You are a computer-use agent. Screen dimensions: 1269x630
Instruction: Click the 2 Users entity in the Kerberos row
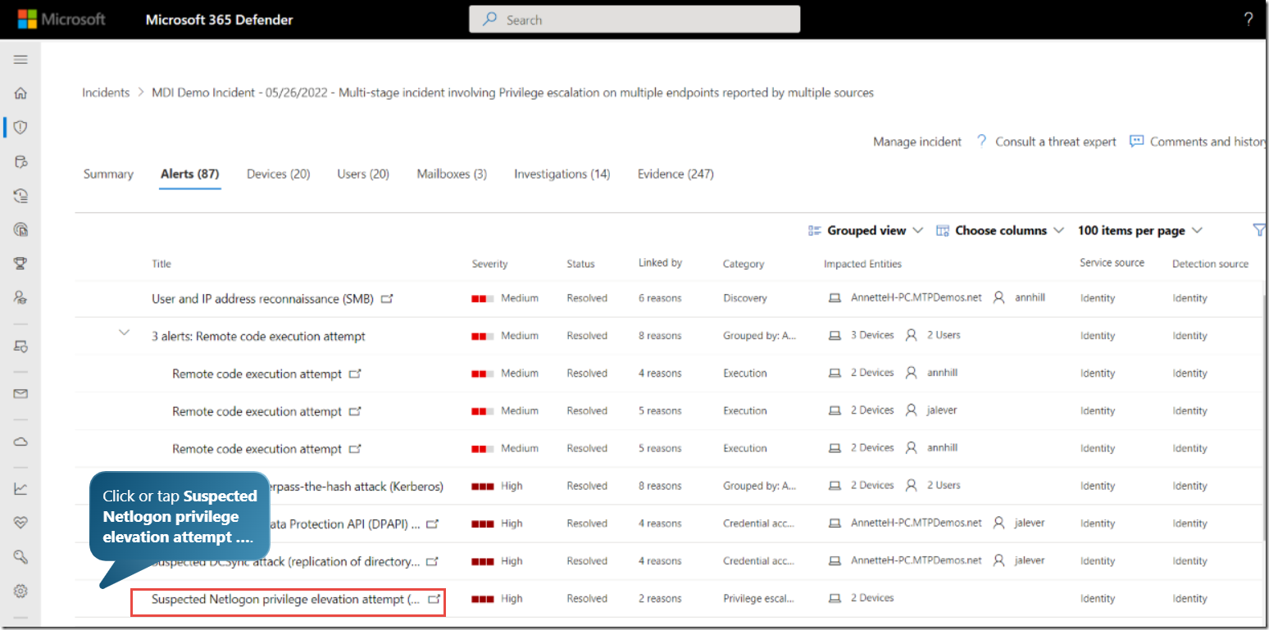944,485
